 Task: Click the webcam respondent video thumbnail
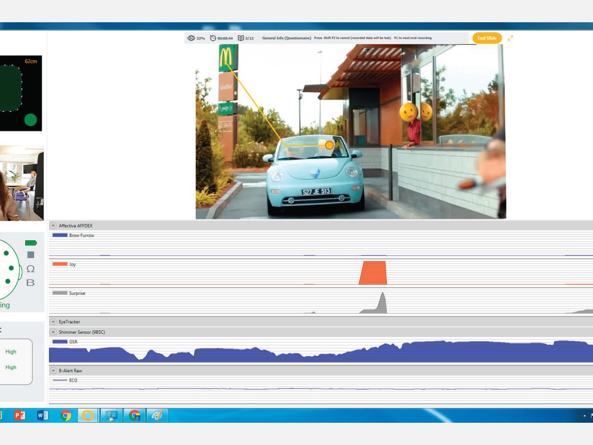click(22, 183)
